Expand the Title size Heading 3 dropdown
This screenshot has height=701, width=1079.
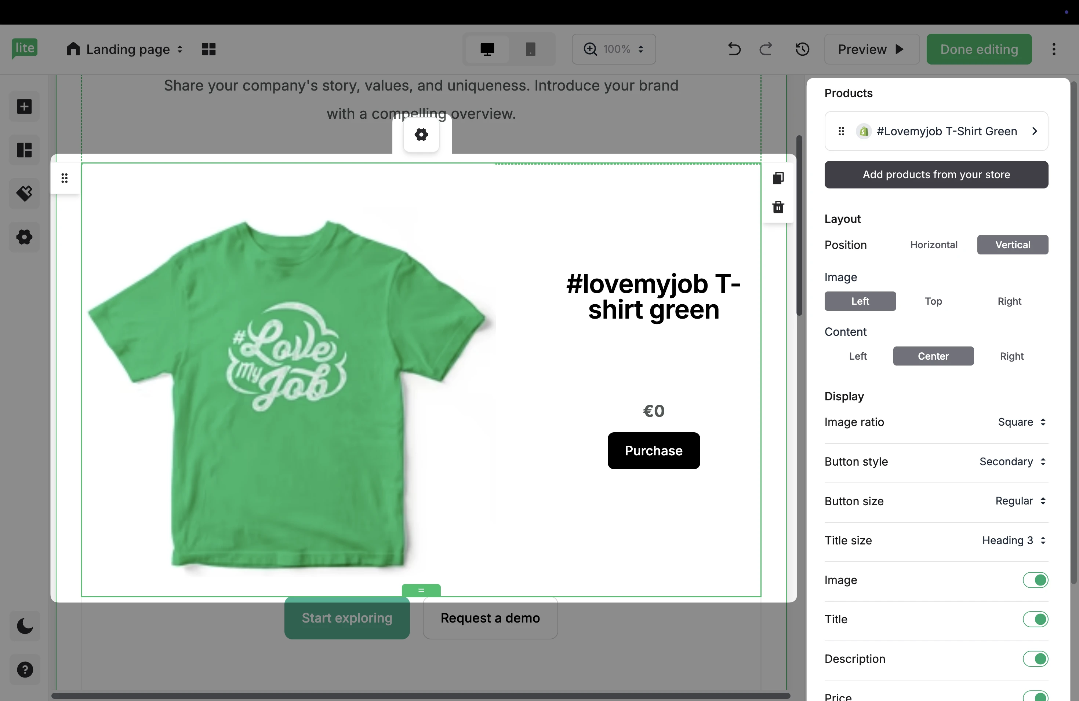point(1014,540)
